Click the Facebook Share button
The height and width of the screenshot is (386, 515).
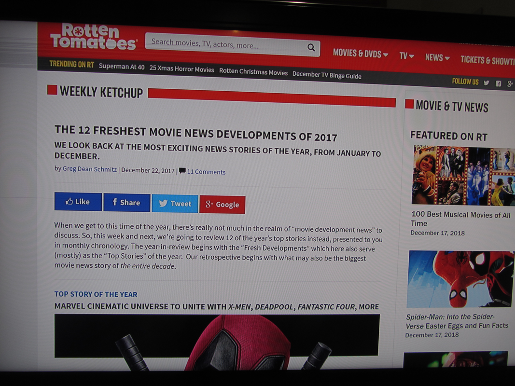127,203
